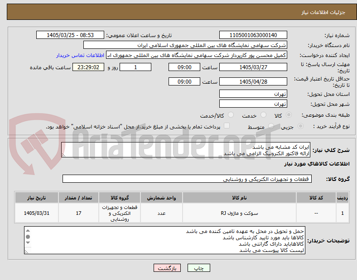Click the توضیحات خریدار text area
The height and width of the screenshot is (280, 357).
click(x=164, y=240)
